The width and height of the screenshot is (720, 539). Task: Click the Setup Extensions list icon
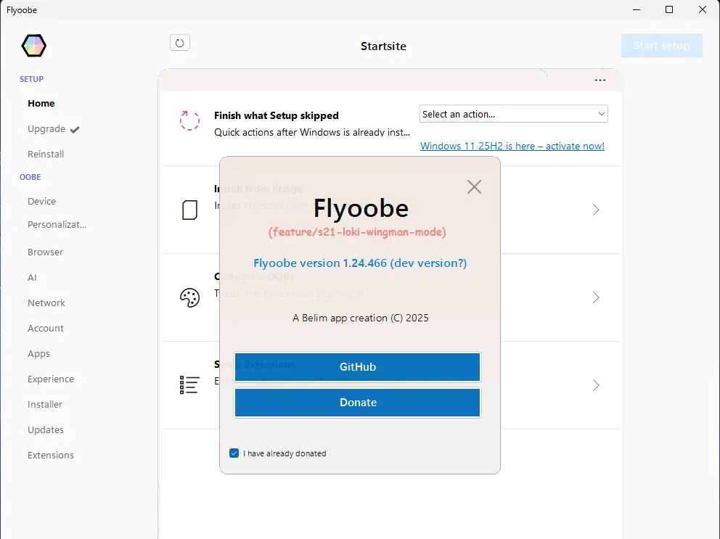(189, 384)
